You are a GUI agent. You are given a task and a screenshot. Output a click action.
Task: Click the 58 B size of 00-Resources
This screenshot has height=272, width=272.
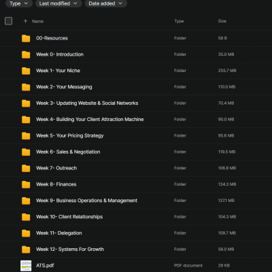point(222,38)
